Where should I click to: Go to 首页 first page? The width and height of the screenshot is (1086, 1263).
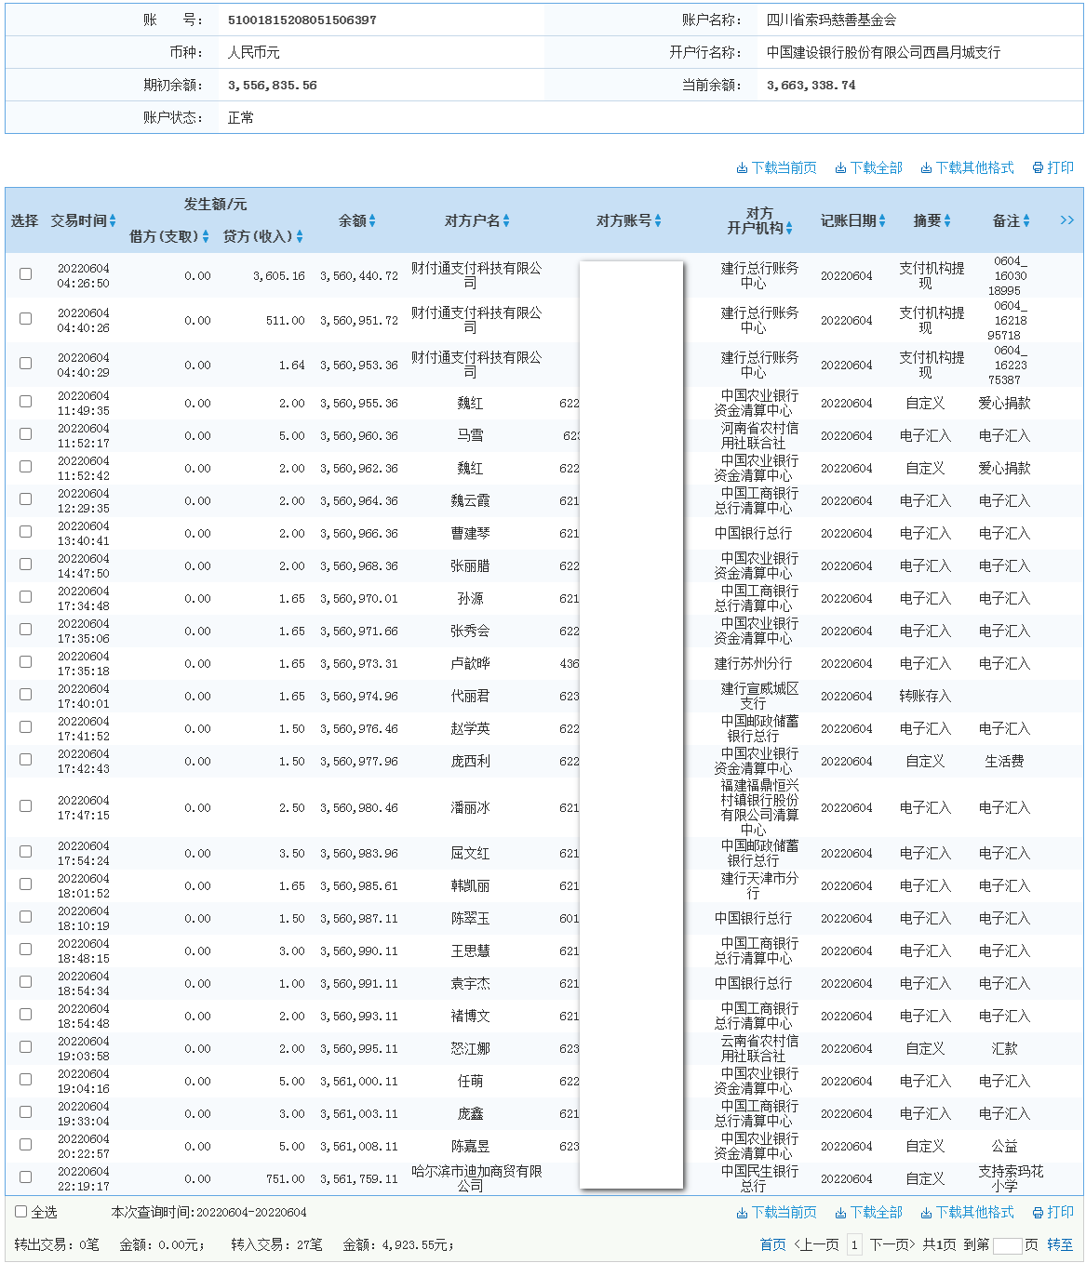(x=773, y=1245)
